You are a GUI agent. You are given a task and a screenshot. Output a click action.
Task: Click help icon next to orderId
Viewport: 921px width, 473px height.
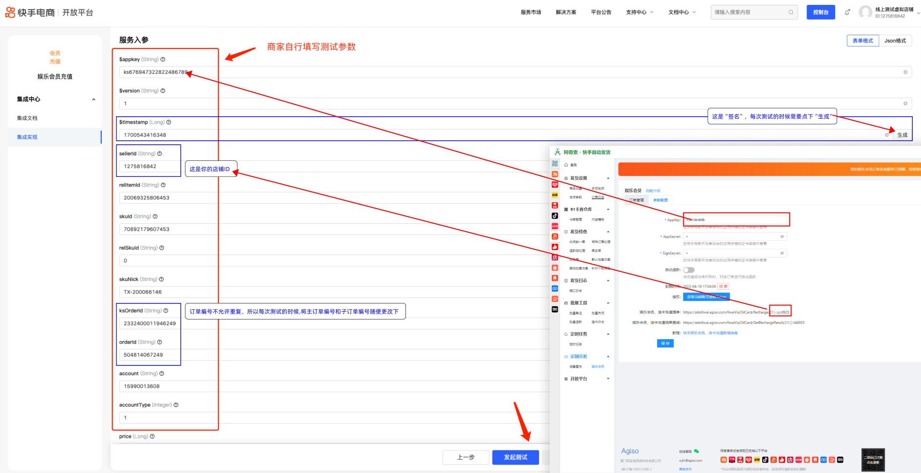pos(159,342)
